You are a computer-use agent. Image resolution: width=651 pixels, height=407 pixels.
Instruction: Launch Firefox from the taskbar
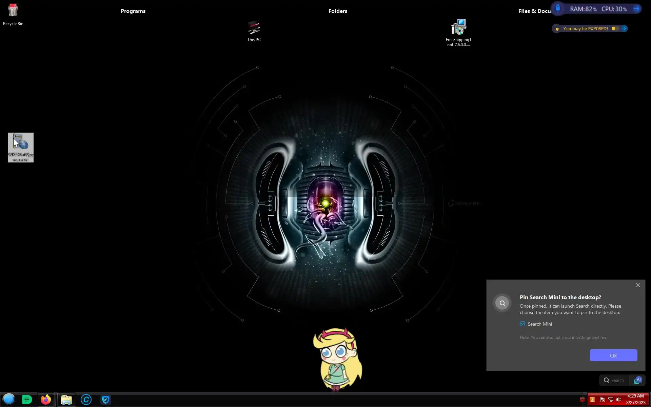(46, 400)
